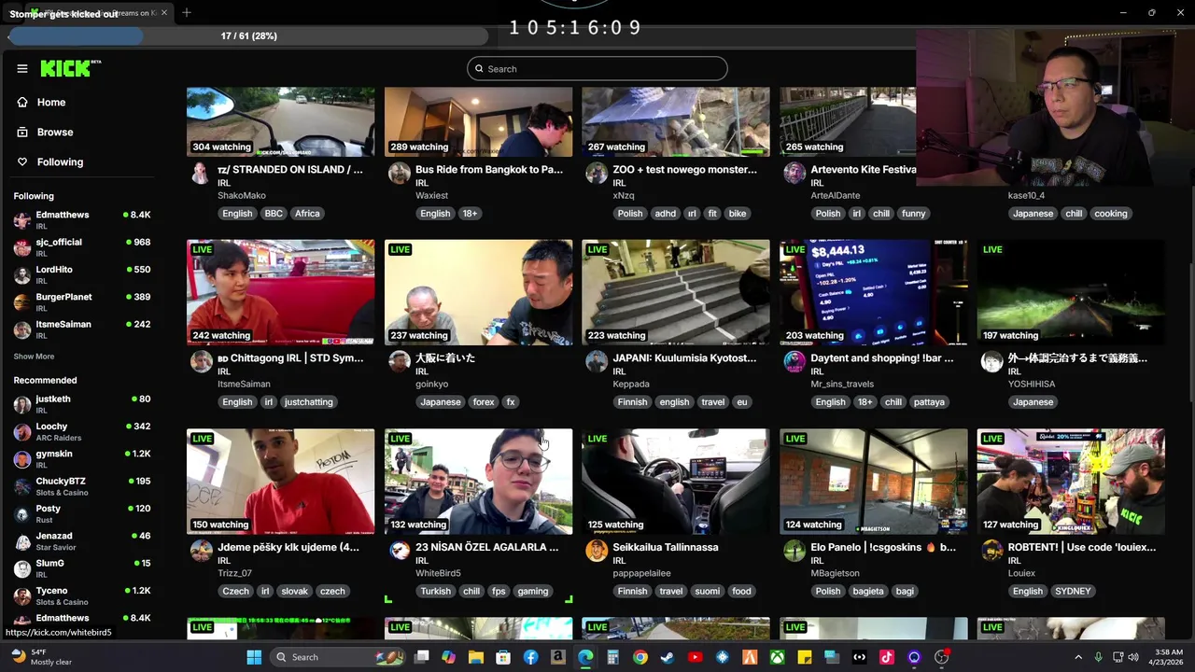This screenshot has width=1195, height=672.
Task: Open TikTok from the taskbar
Action: coord(887,657)
